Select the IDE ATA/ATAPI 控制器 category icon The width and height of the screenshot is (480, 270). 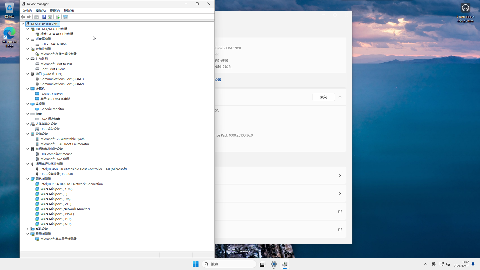[32, 29]
